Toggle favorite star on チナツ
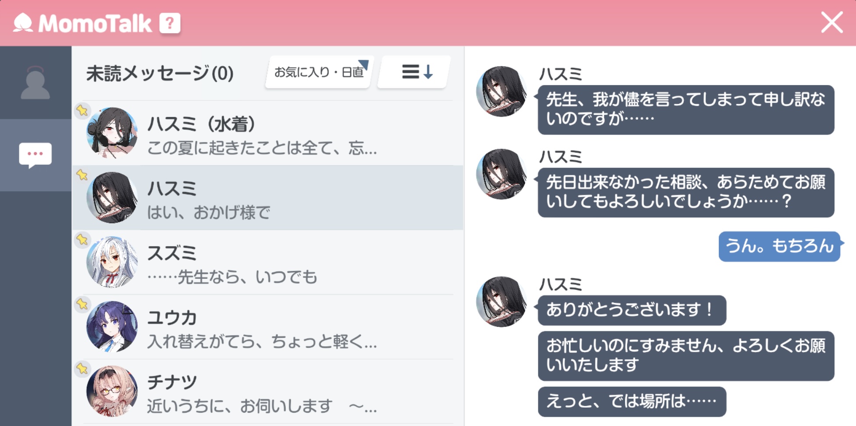Screen dimensions: 856x426 [82, 369]
